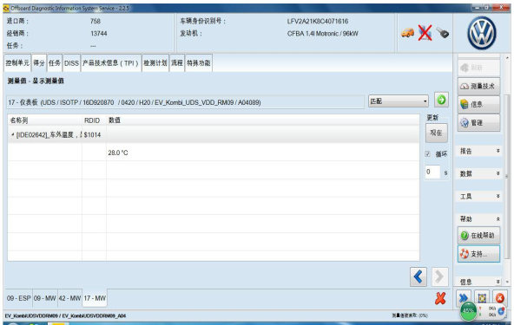Expand the 报告 section
Viewport: 514px width, 325px height.
(479, 151)
